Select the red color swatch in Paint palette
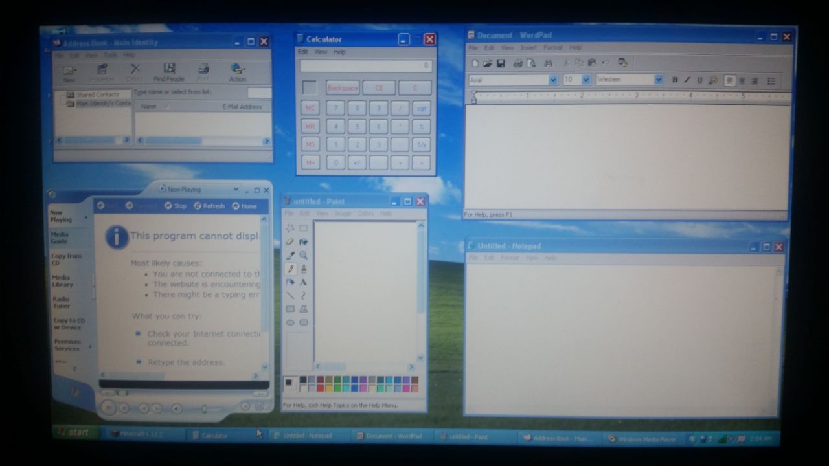Screen dimensions: 829x466 [x=320, y=388]
